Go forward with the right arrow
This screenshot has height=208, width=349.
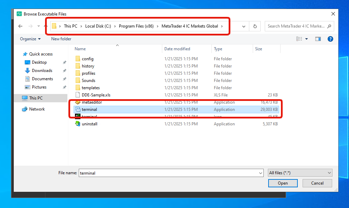pyautogui.click(x=31, y=26)
